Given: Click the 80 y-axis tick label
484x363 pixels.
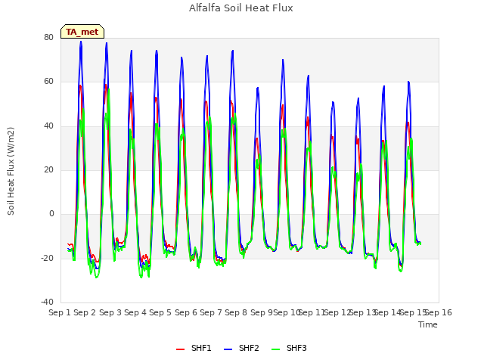Looking at the screenshot, I should [48, 37].
